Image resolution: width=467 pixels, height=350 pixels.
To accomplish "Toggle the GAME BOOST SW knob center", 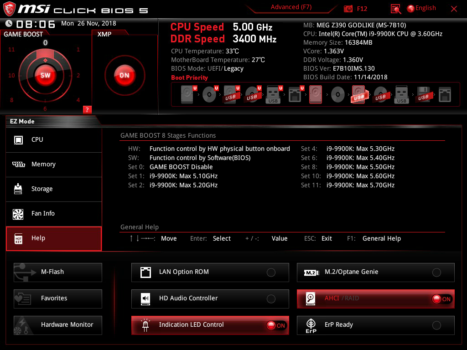I will [45, 75].
